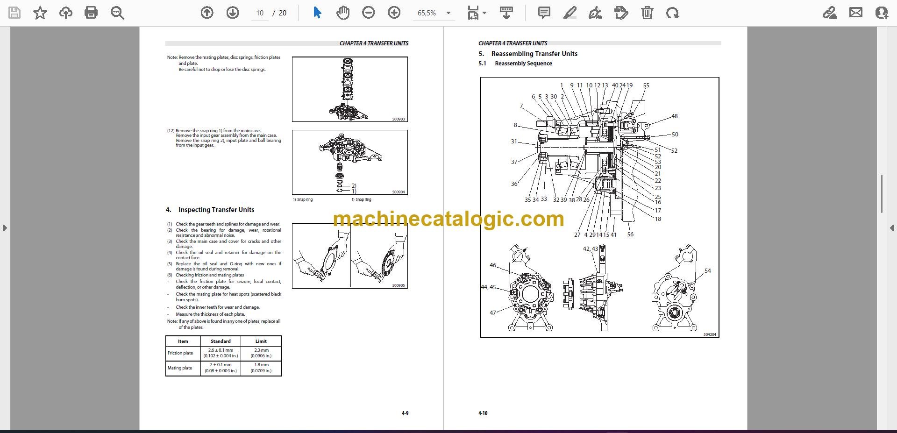Click the plate measuring figure 500905
This screenshot has width=897, height=433.
pos(350,256)
